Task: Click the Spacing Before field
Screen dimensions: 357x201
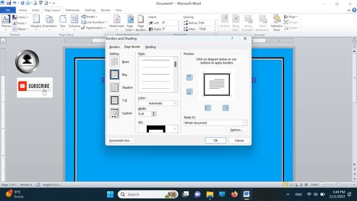Action: (206, 23)
